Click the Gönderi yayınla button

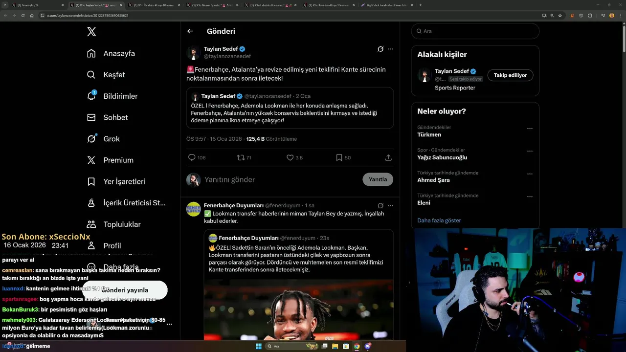pyautogui.click(x=125, y=290)
